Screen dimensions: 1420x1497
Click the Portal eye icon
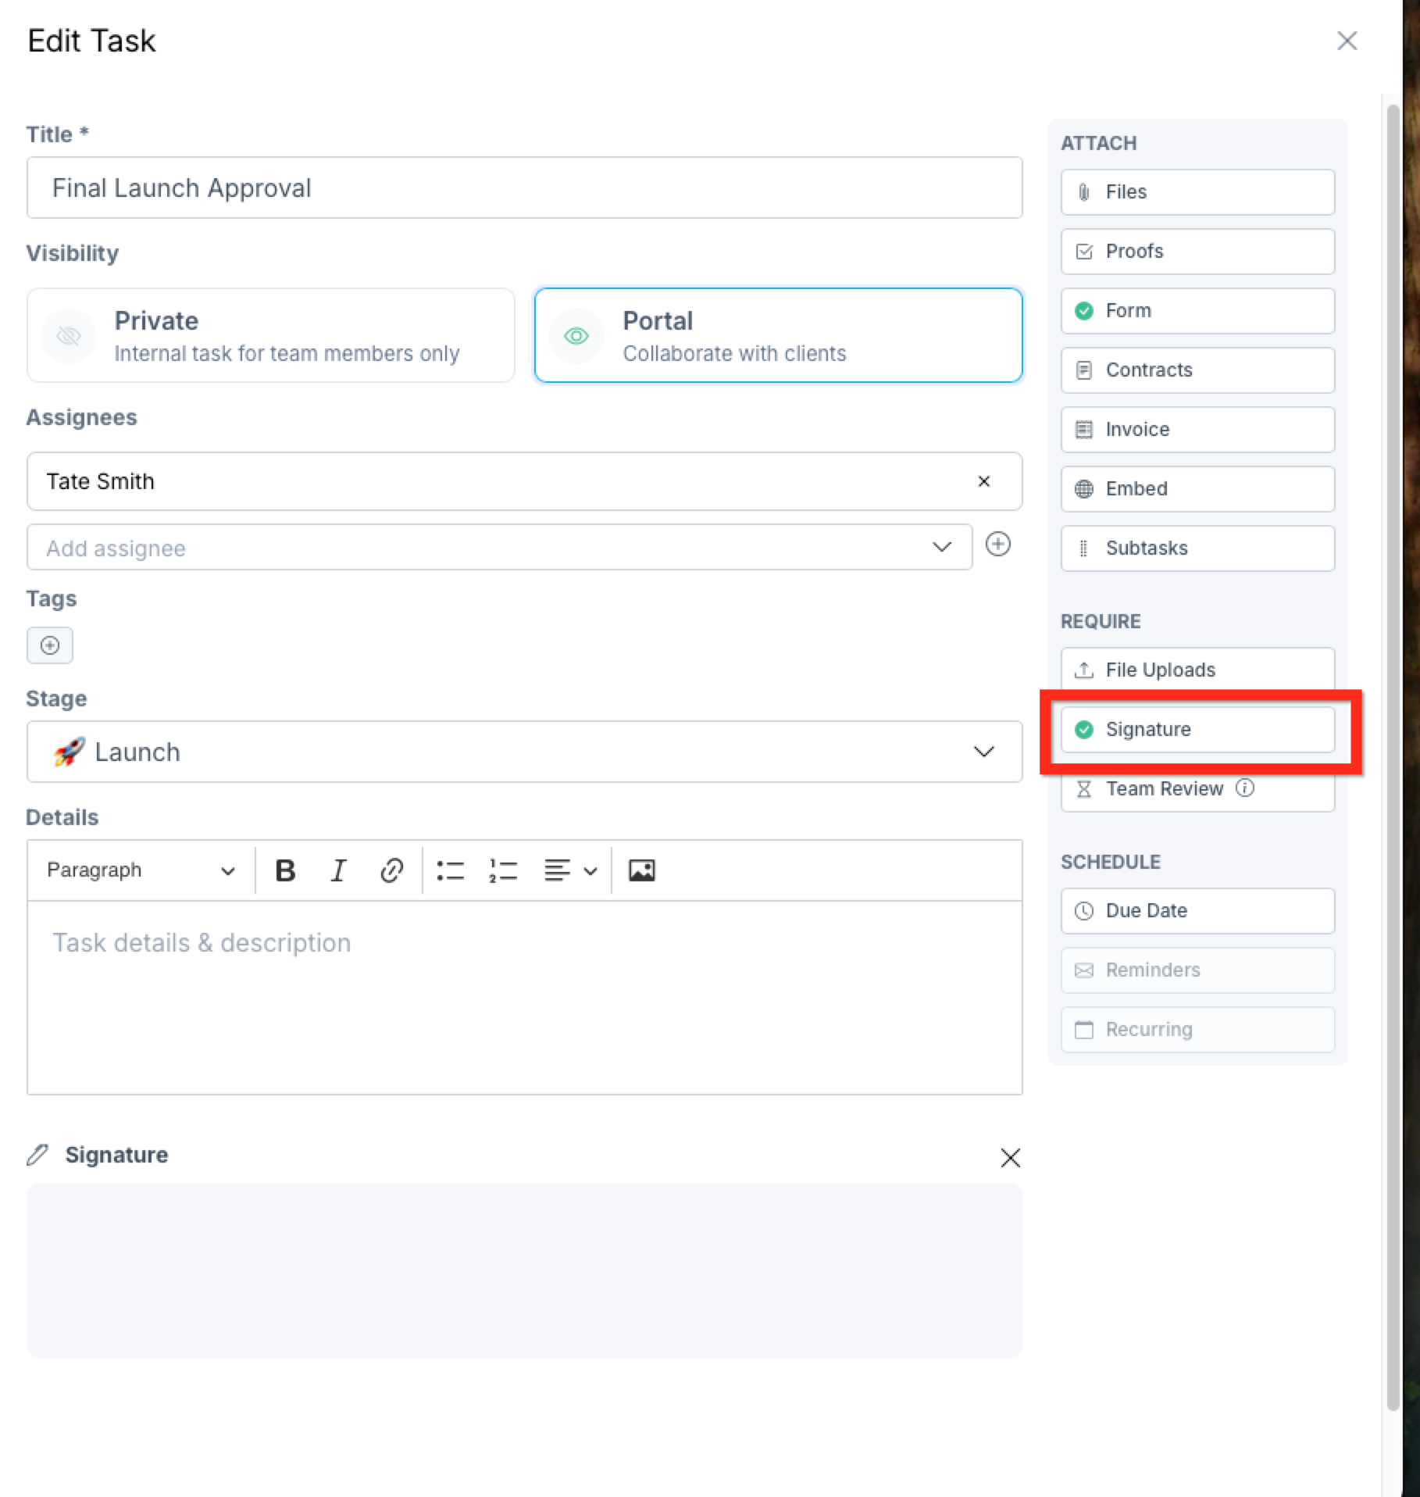tap(576, 336)
